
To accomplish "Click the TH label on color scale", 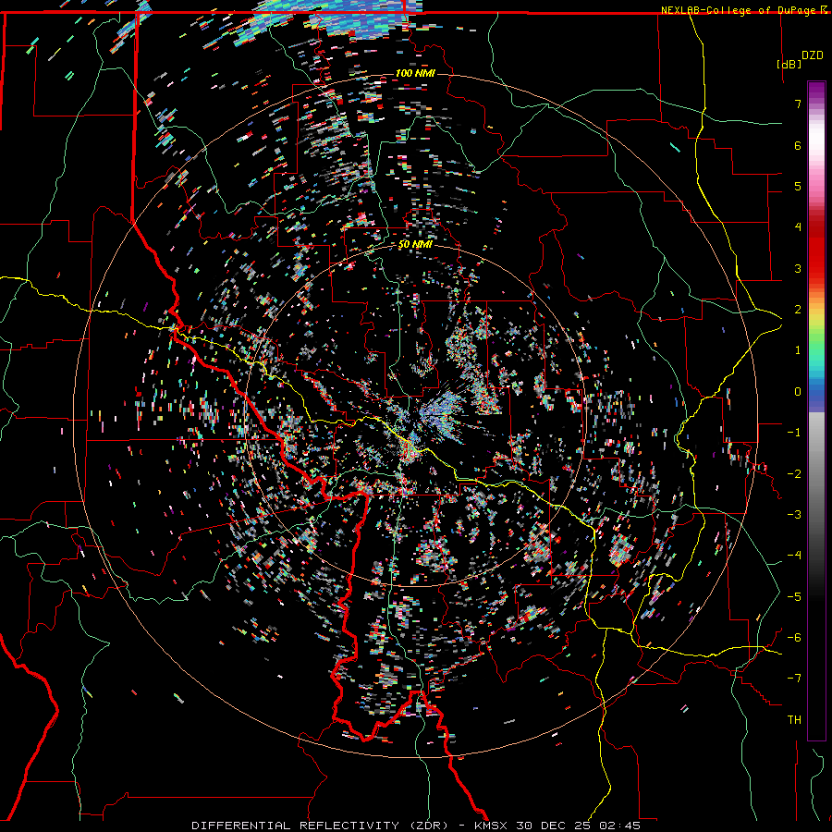I will point(794,719).
